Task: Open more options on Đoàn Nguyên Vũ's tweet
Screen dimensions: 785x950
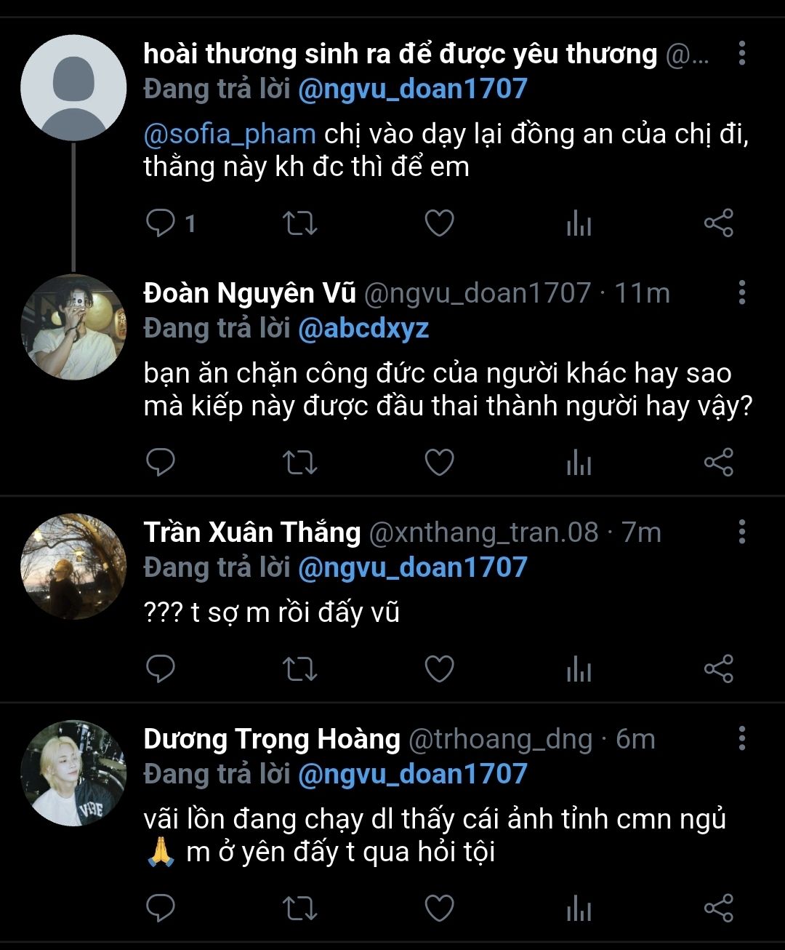Action: click(741, 292)
